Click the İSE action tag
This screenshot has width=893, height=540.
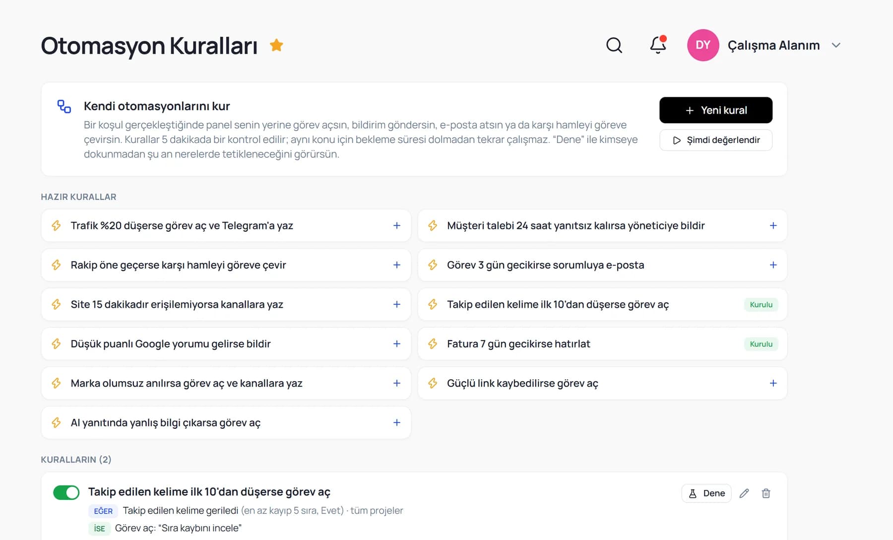pos(99,529)
